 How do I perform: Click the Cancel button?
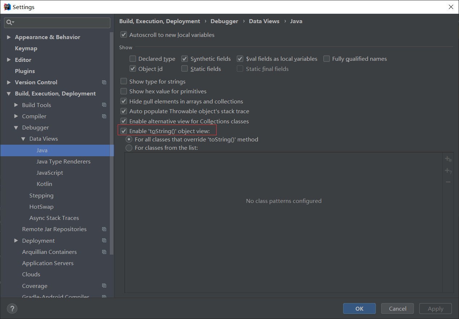click(x=397, y=309)
